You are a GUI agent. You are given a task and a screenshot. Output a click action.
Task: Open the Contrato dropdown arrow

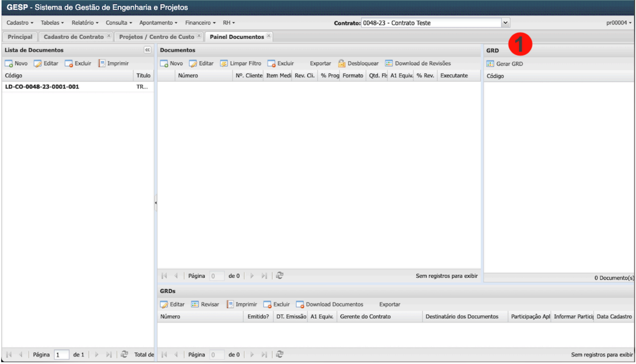pos(505,23)
